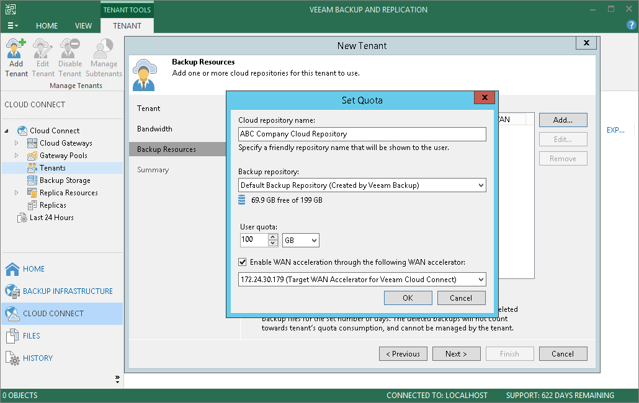Click the EXP... column text at right
639x403 pixels.
(x=615, y=130)
